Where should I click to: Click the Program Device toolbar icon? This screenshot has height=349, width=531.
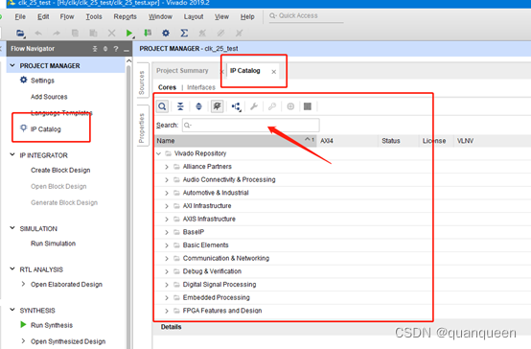pos(148,33)
